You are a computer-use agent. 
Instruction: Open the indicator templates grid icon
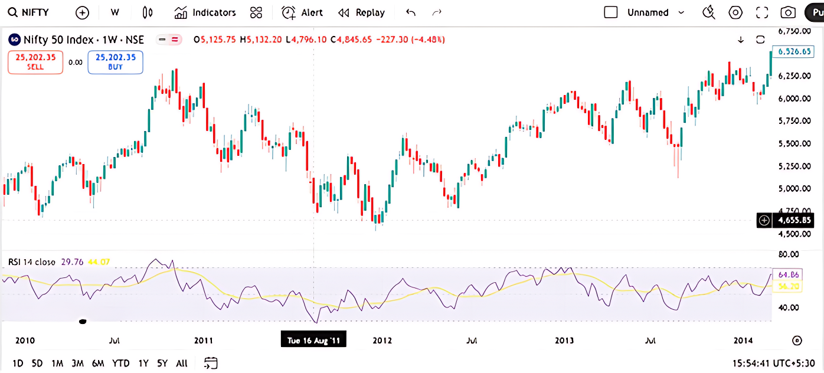coord(256,12)
